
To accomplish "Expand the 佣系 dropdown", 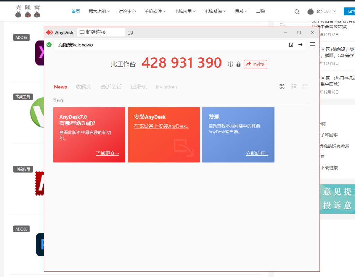I will (x=241, y=11).
